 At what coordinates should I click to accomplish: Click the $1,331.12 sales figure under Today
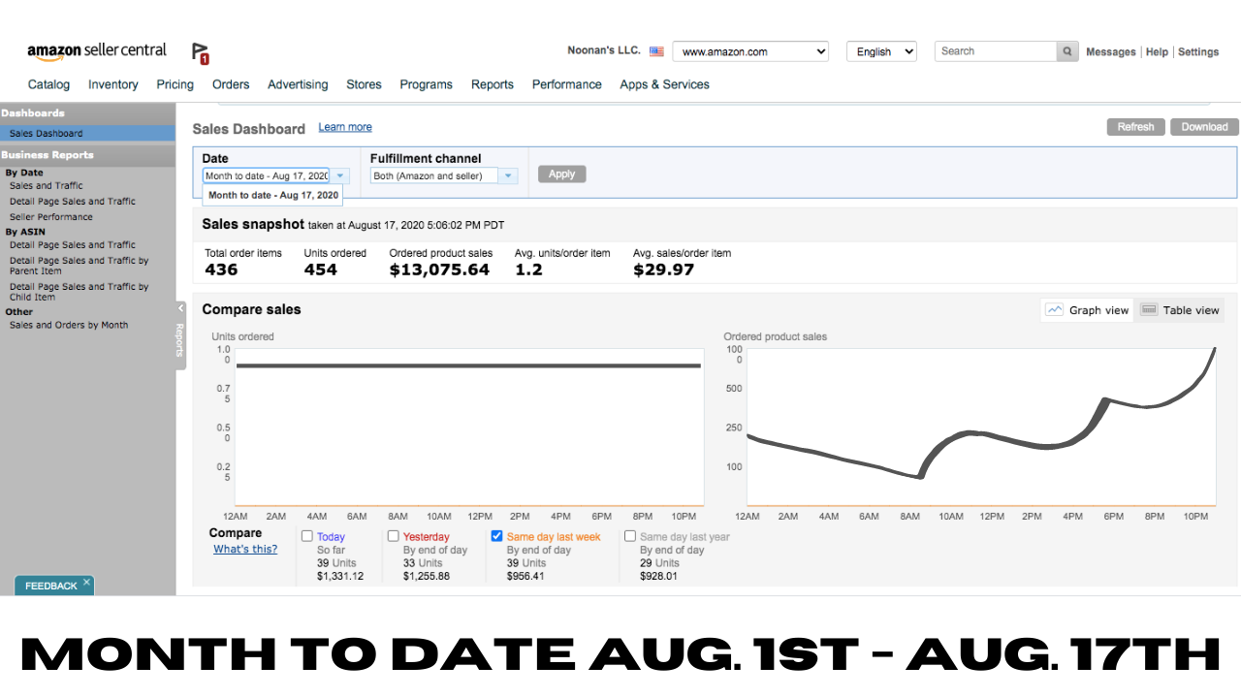(x=340, y=576)
